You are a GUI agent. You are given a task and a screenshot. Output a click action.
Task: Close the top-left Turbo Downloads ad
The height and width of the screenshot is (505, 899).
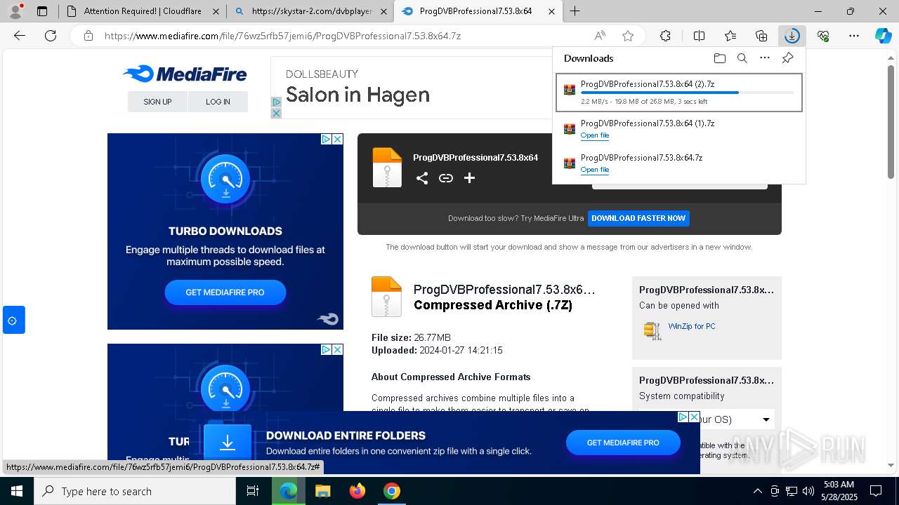point(337,139)
